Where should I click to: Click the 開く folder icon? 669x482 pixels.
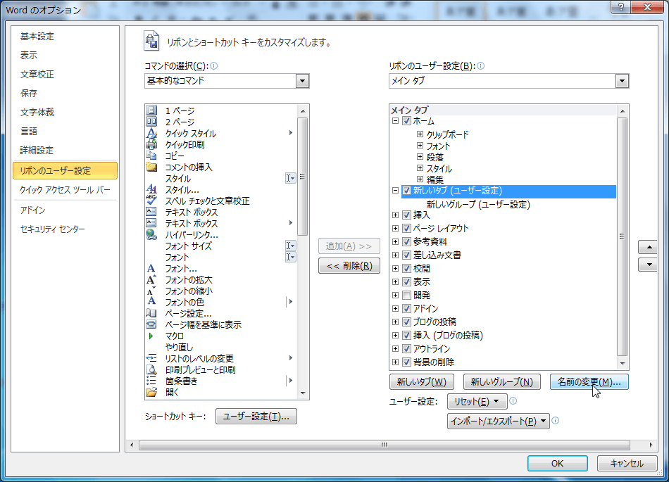[151, 392]
